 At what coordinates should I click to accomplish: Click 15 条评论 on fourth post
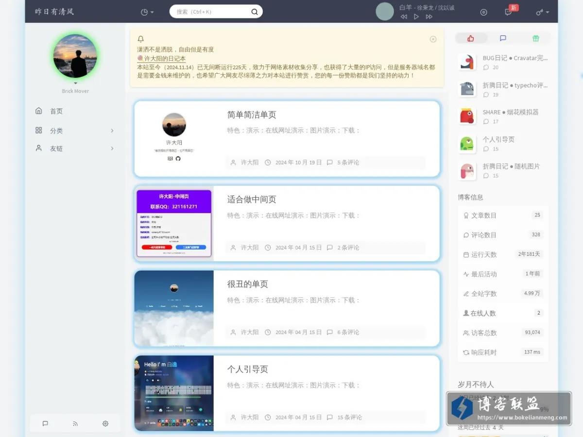[x=350, y=418]
